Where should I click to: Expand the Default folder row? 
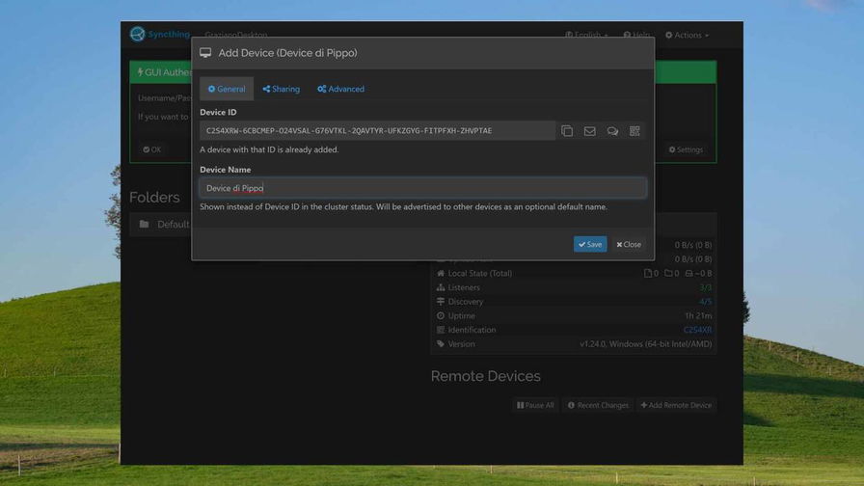[x=161, y=225]
